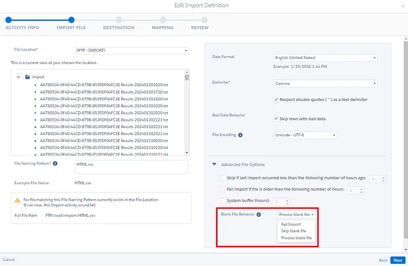Enable Fail import if file is older checkbox
This screenshot has height=266, width=408.
(223, 189)
